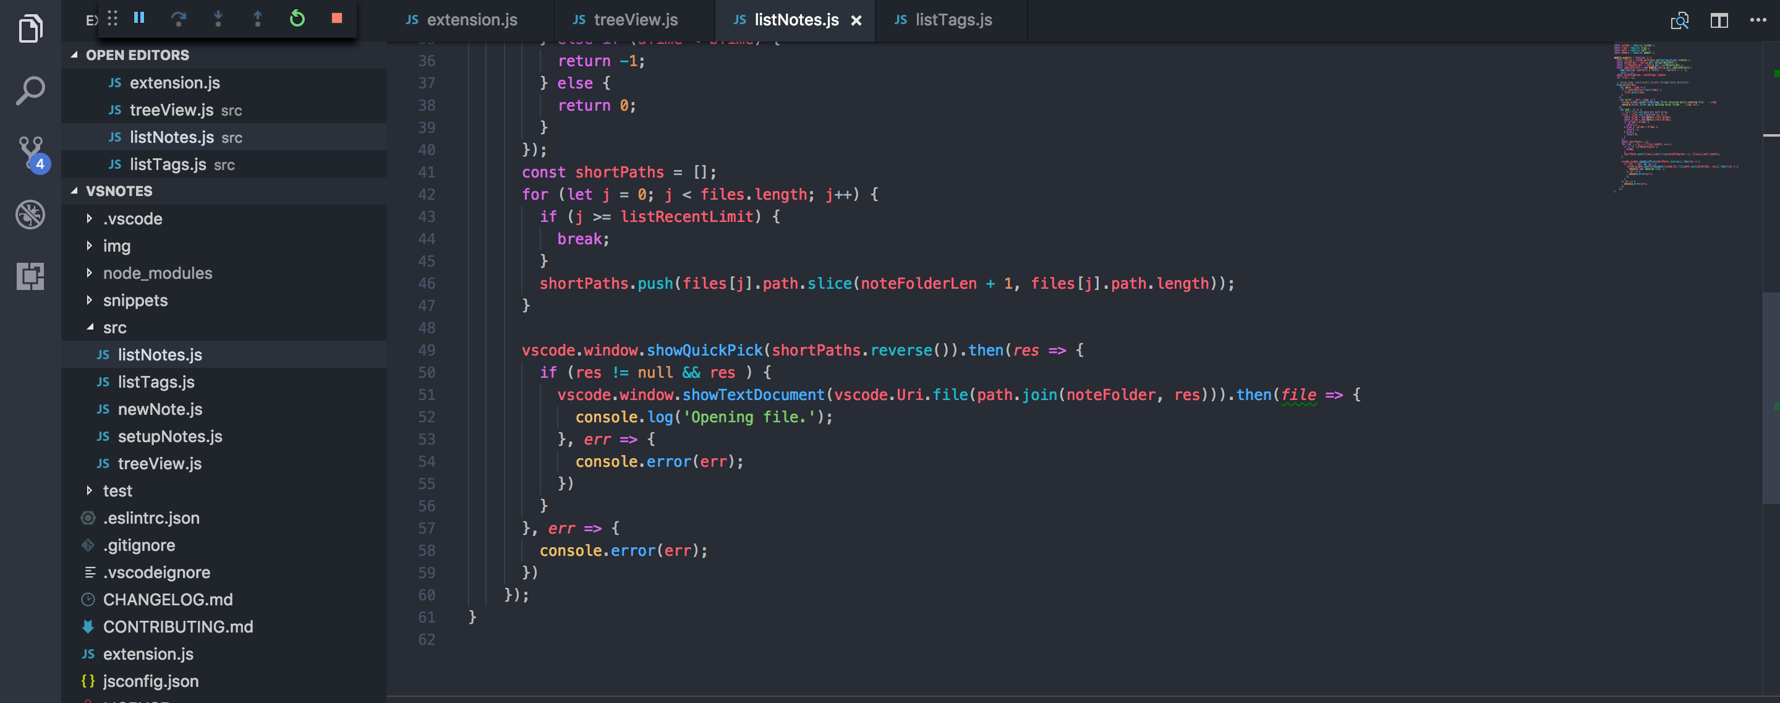The height and width of the screenshot is (703, 1780).
Task: Click the git icon beside .gitignore
Action: [88, 545]
